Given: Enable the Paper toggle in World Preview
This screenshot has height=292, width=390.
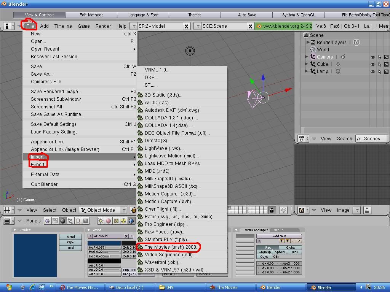Looking at the screenshot, I should [x=70, y=242].
